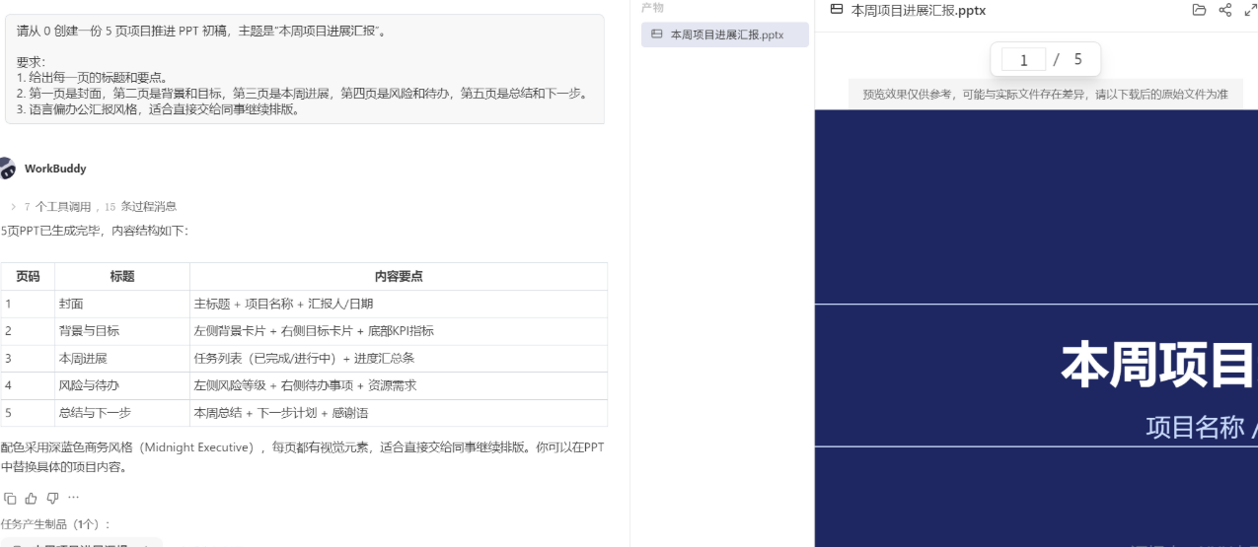Click table cell 本周进展
This screenshot has width=1258, height=547.
[x=122, y=359]
